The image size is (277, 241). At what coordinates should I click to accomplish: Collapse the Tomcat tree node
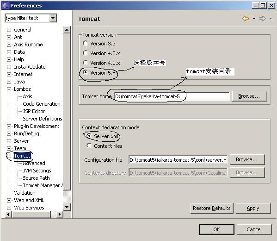click(x=9, y=156)
